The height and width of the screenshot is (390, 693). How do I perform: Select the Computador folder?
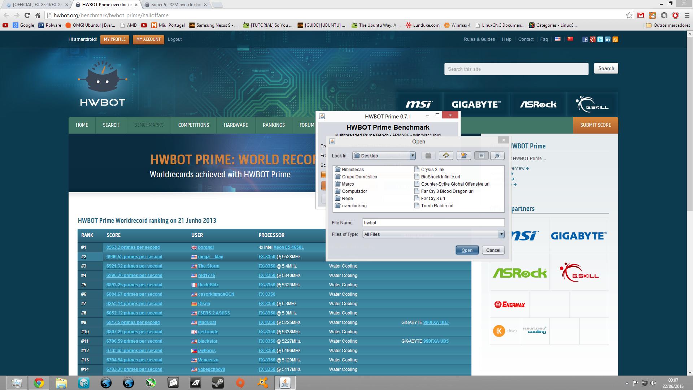(x=351, y=191)
